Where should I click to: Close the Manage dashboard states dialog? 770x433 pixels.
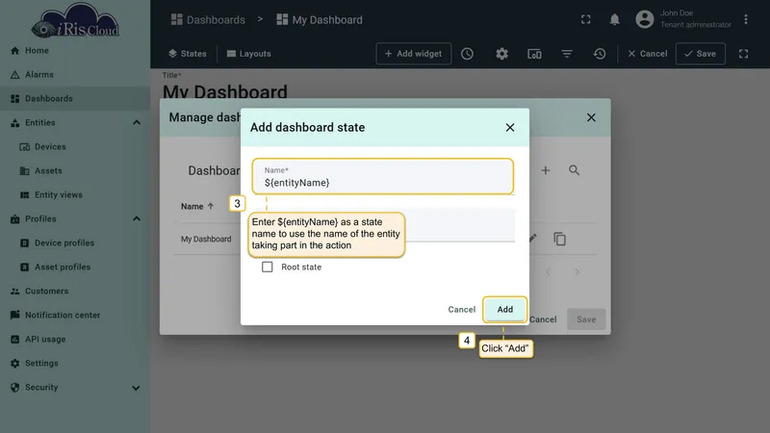pyautogui.click(x=591, y=117)
